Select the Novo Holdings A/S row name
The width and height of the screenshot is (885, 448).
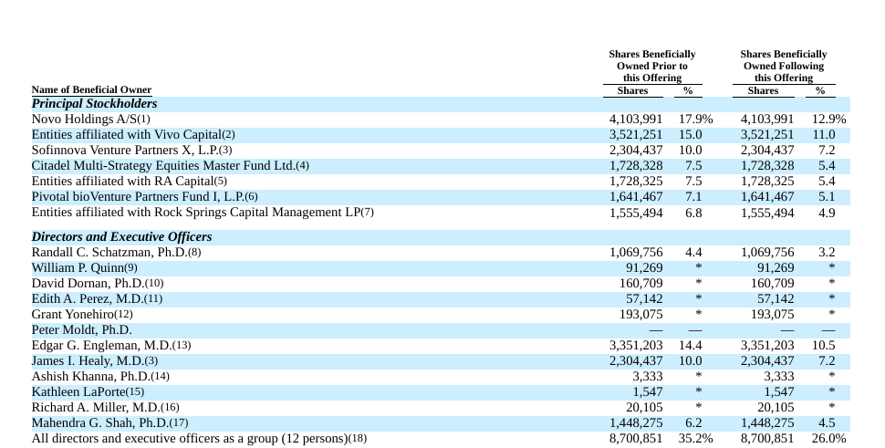(x=84, y=119)
